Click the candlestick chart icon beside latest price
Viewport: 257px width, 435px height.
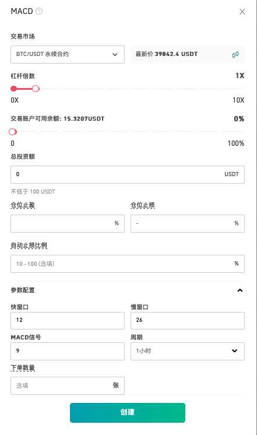pyautogui.click(x=235, y=55)
